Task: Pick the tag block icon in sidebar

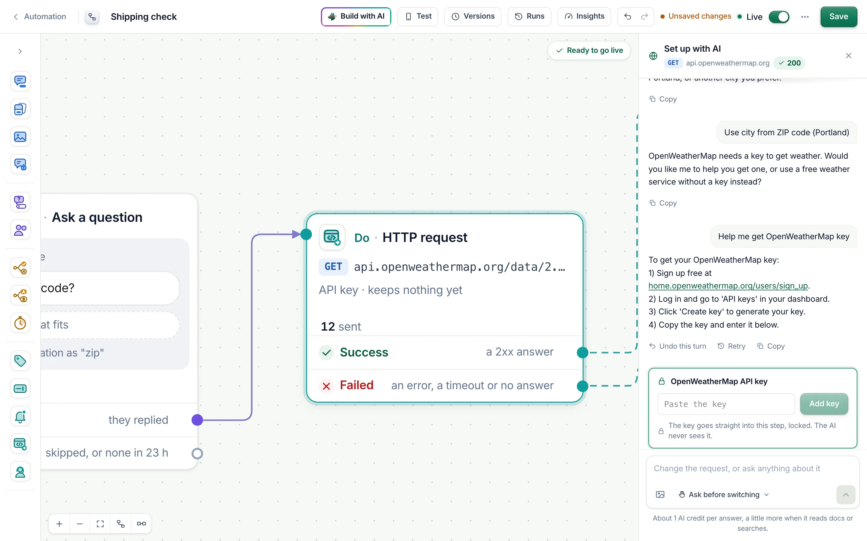Action: (20, 361)
